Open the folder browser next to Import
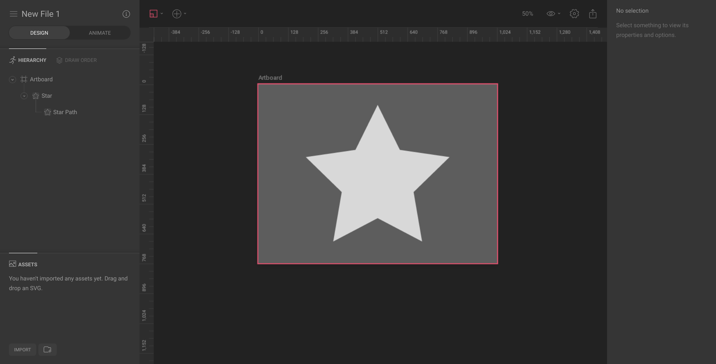Viewport: 716px width, 364px height. coord(47,349)
